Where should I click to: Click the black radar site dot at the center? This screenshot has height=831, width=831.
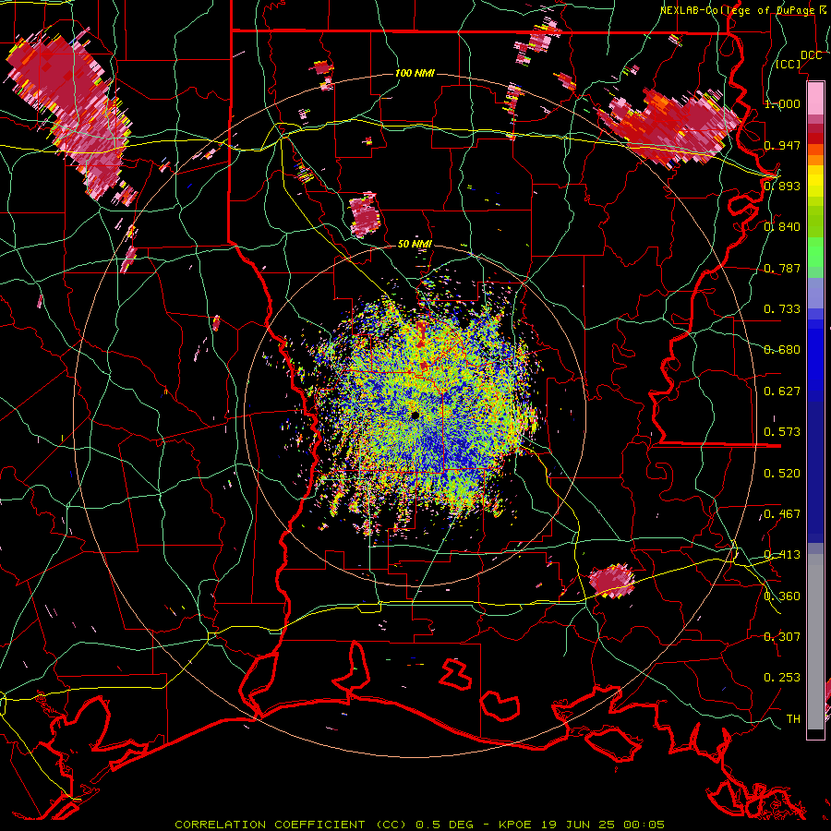(x=415, y=415)
